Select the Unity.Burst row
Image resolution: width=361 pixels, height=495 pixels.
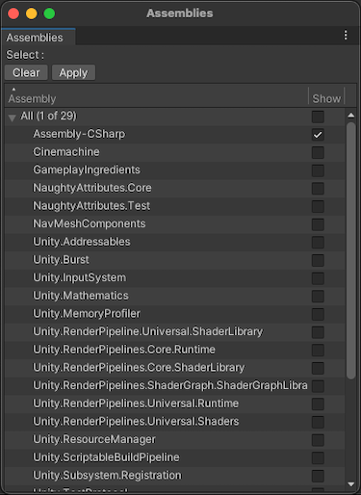175,260
